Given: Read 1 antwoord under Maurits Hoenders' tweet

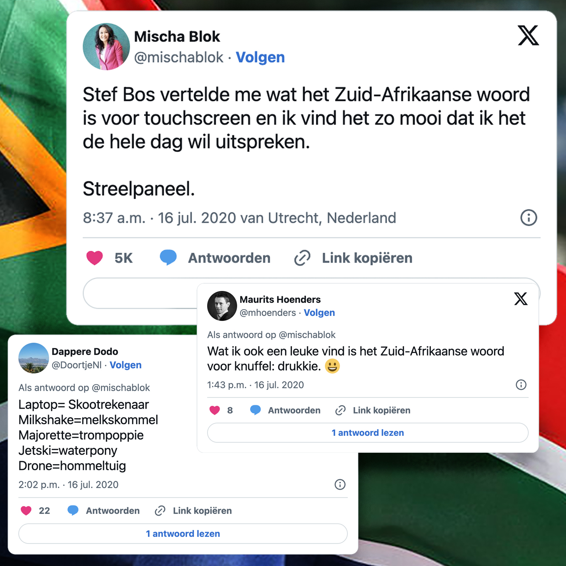Looking at the screenshot, I should [368, 433].
